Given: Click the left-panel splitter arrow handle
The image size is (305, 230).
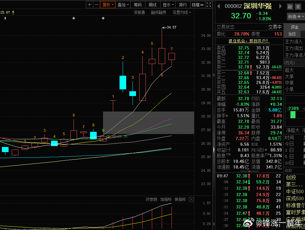Looking at the screenshot, I should pos(214,150).
